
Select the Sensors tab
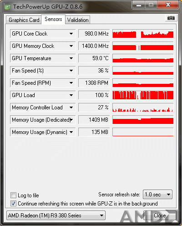click(x=53, y=19)
